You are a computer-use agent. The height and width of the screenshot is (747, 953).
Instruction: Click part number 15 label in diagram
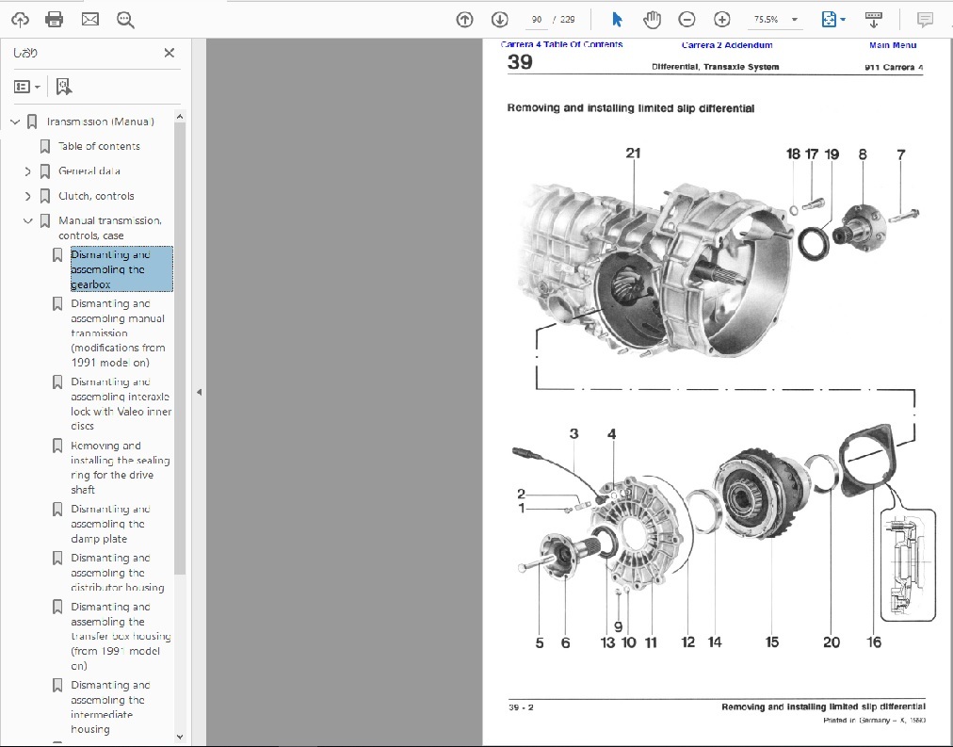point(772,642)
